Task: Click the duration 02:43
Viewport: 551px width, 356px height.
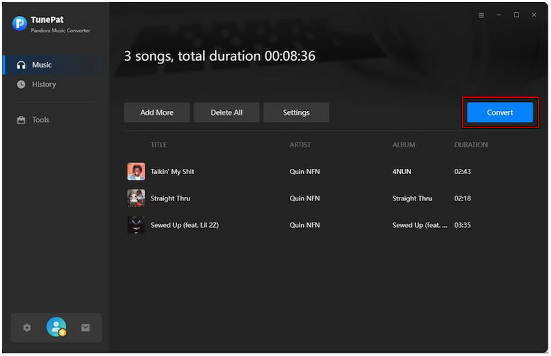Action: click(462, 171)
